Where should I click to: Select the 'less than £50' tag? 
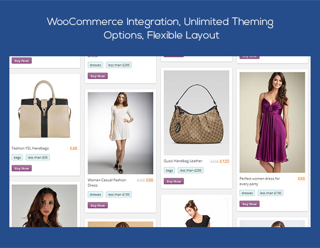[38, 157]
